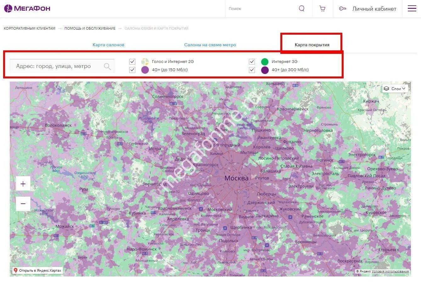This screenshot has width=421, height=284.
Task: Click the 2G coverage color swatch
Action: pos(145,62)
